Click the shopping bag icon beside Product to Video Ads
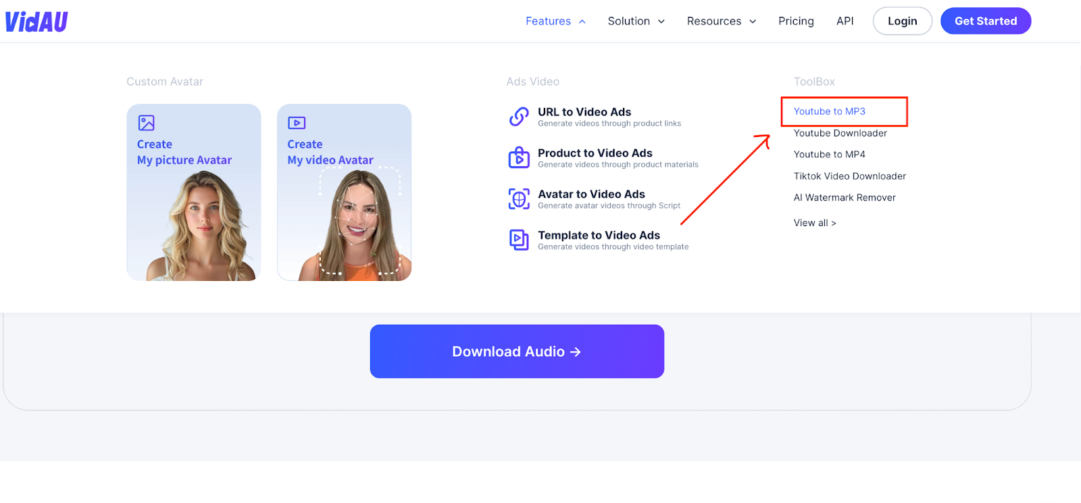Image resolution: width=1081 pixels, height=503 pixels. pyautogui.click(x=519, y=157)
